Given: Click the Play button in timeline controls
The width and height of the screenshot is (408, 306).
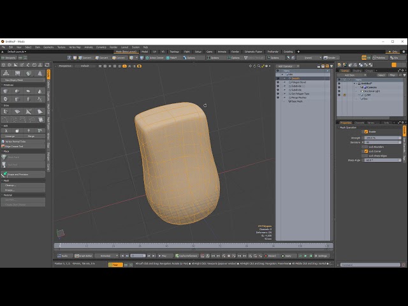Looking at the screenshot, I should [165, 256].
